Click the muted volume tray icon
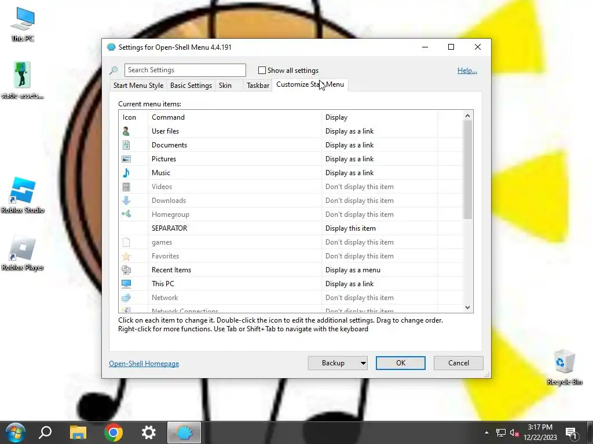593x444 pixels. click(x=514, y=432)
